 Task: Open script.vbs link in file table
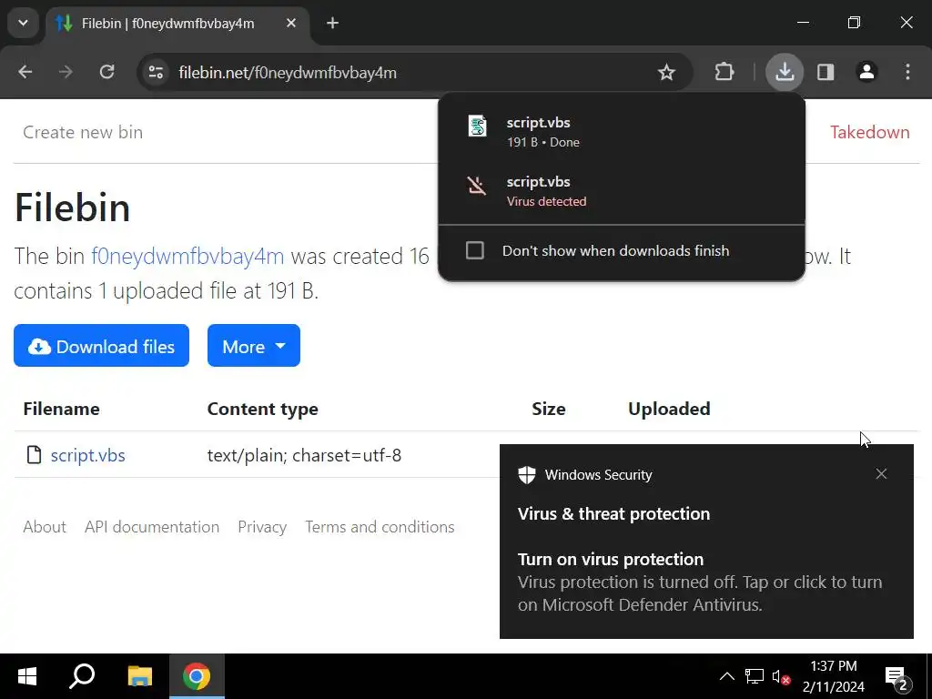tap(88, 455)
